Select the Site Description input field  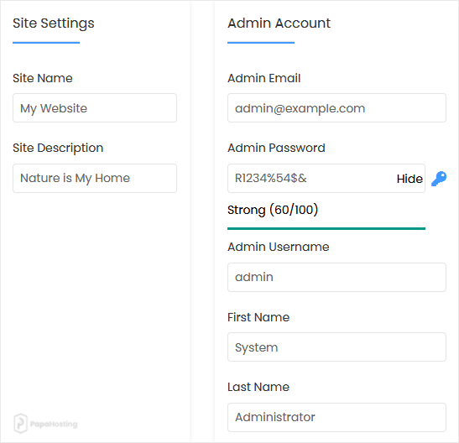point(95,178)
